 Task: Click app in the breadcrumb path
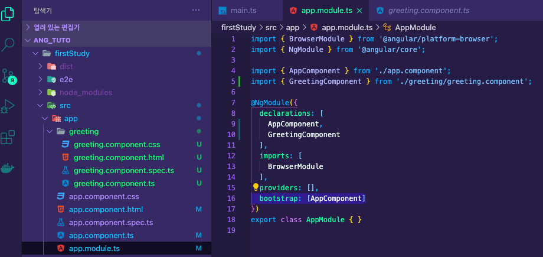click(293, 27)
